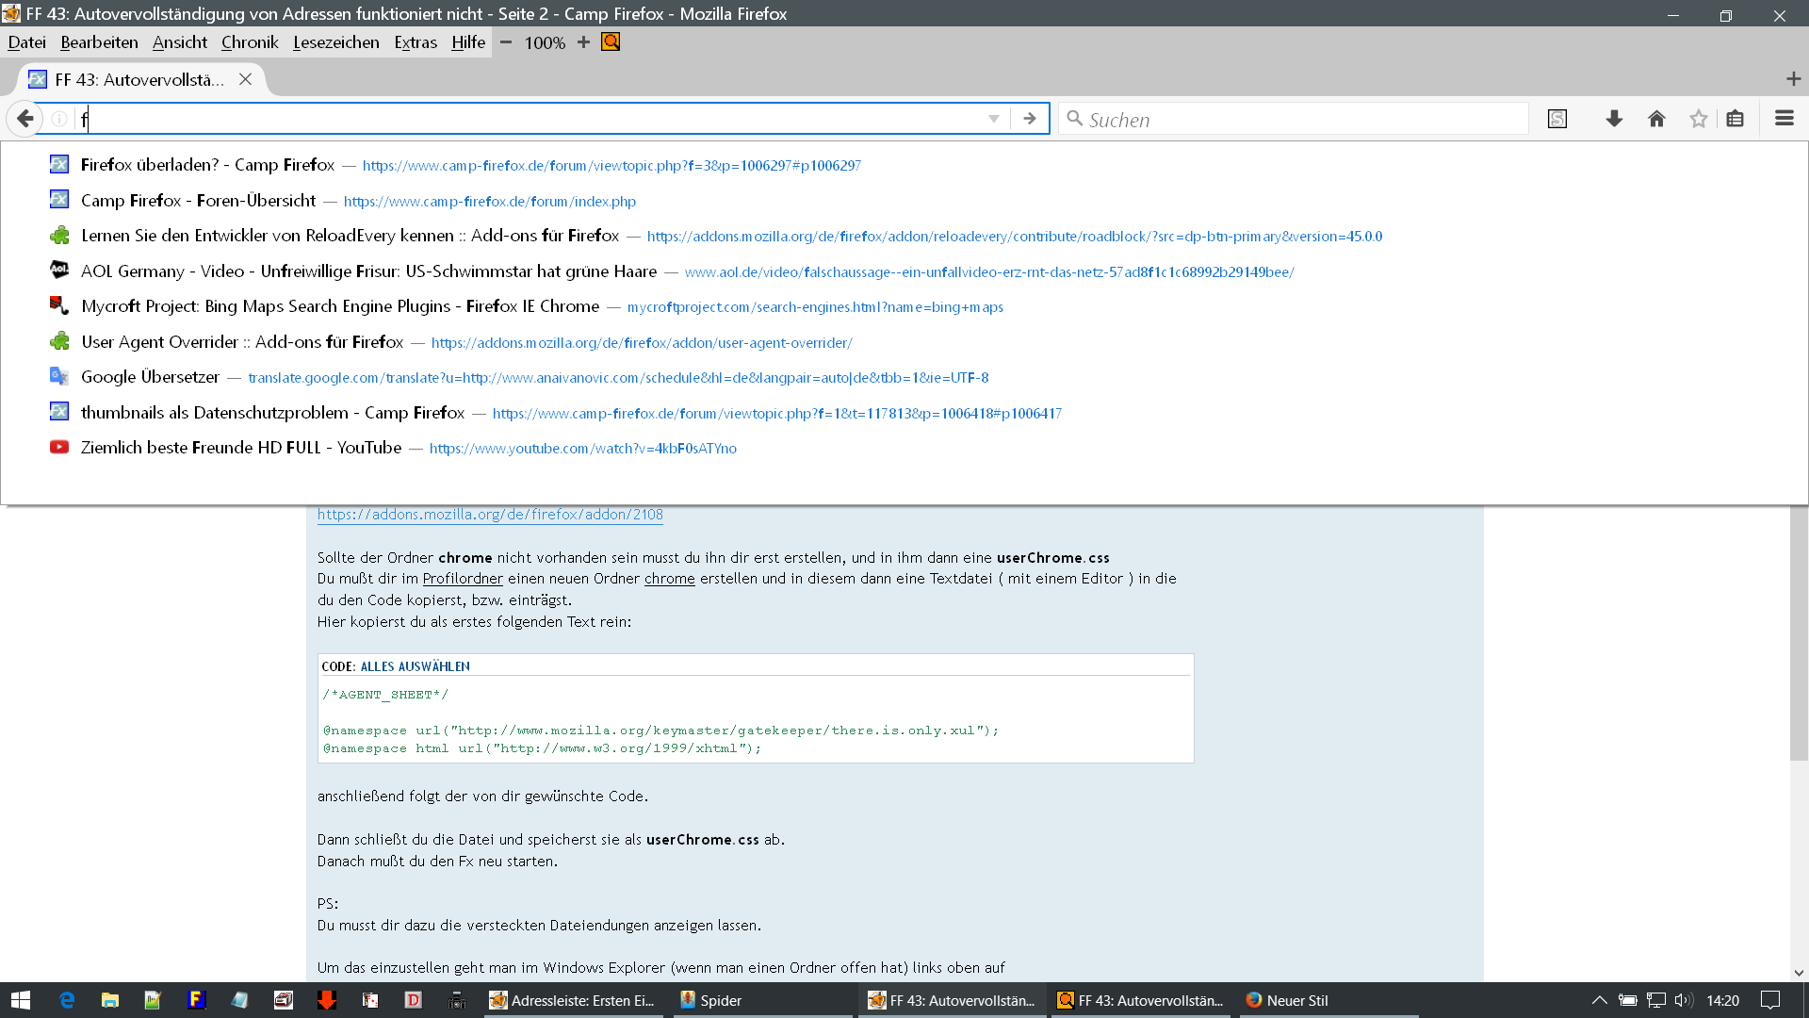Show hidden system tray icons chevron
Image resolution: width=1809 pixels, height=1018 pixels.
click(1599, 1000)
